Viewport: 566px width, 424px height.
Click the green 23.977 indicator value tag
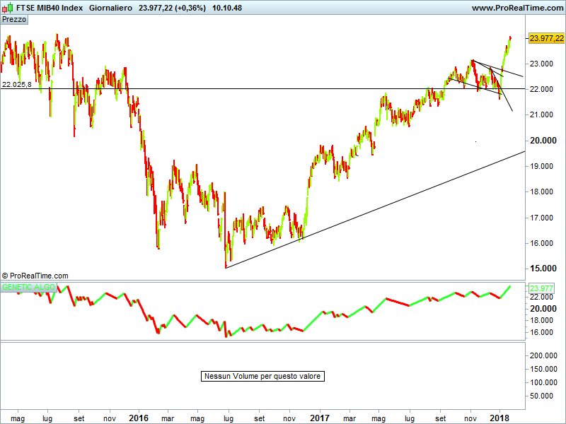(541, 288)
